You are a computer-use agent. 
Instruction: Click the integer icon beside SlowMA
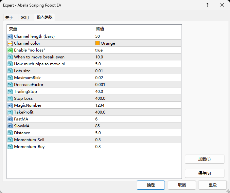(10, 126)
